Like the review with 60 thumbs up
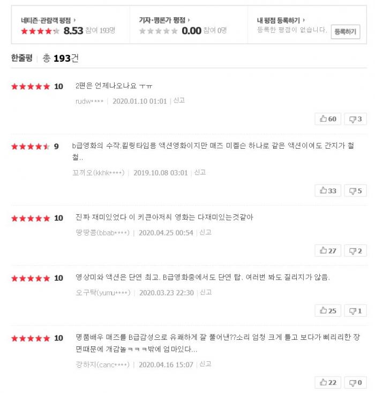Image resolution: width=375 pixels, height=393 pixels. pyautogui.click(x=328, y=119)
